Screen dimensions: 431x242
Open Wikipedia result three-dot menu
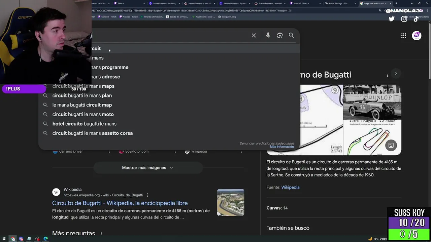(x=147, y=195)
